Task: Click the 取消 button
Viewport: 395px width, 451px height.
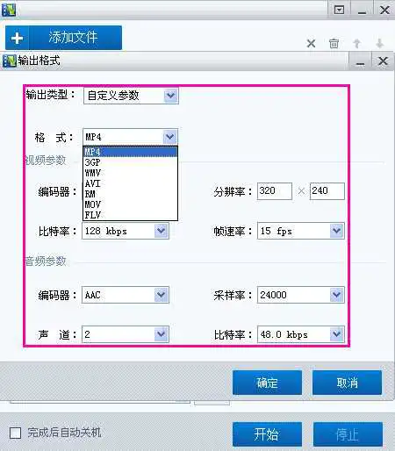Action: tap(347, 383)
